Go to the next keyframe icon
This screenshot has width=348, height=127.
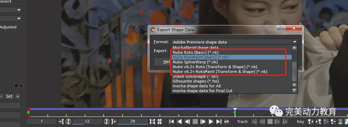click(x=318, y=122)
